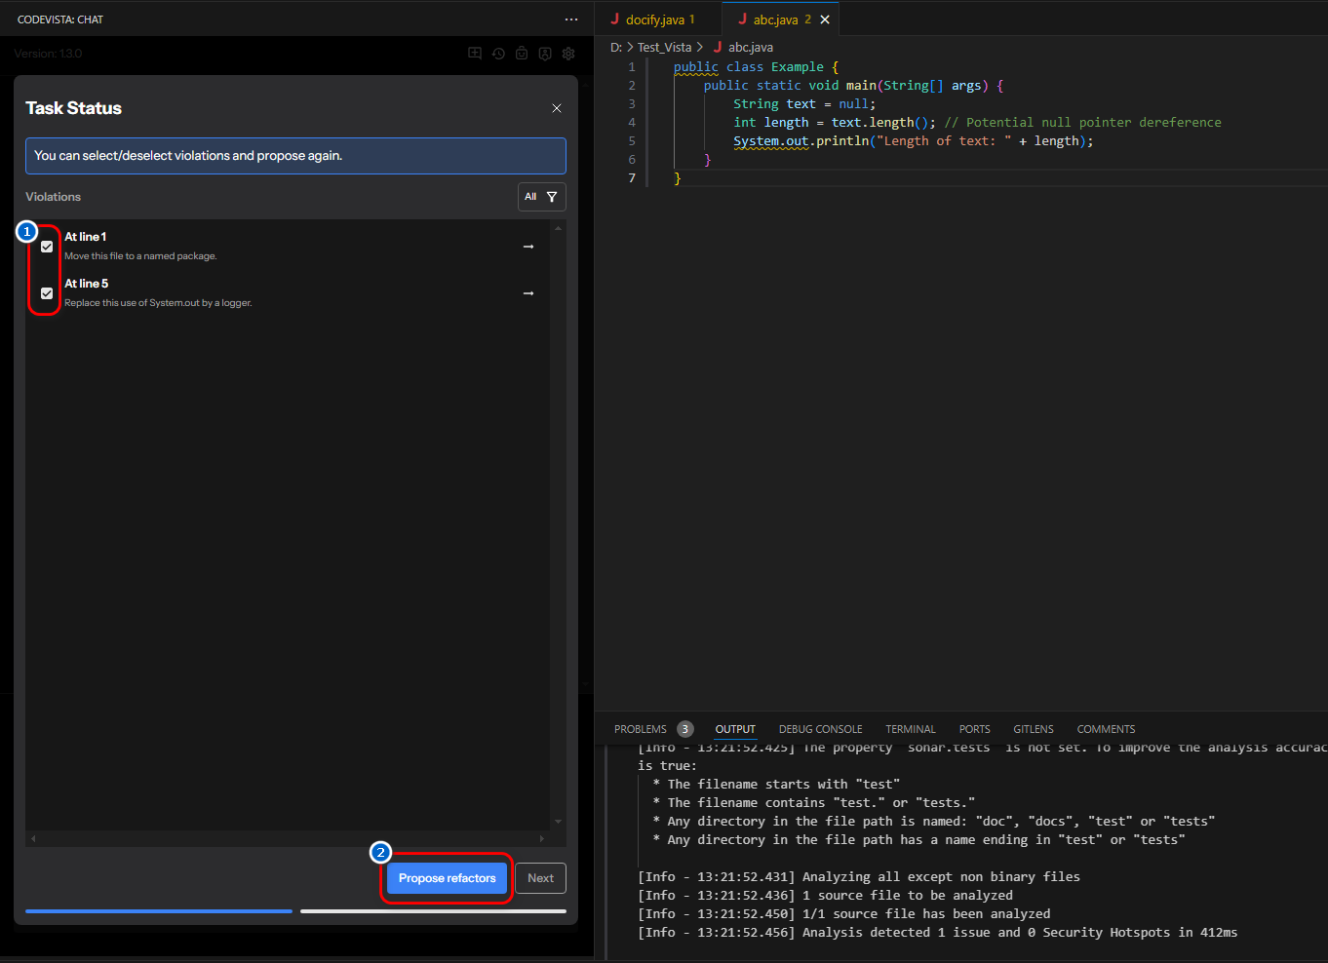
Task: Open the COMMENTS panel tab
Action: tap(1106, 729)
